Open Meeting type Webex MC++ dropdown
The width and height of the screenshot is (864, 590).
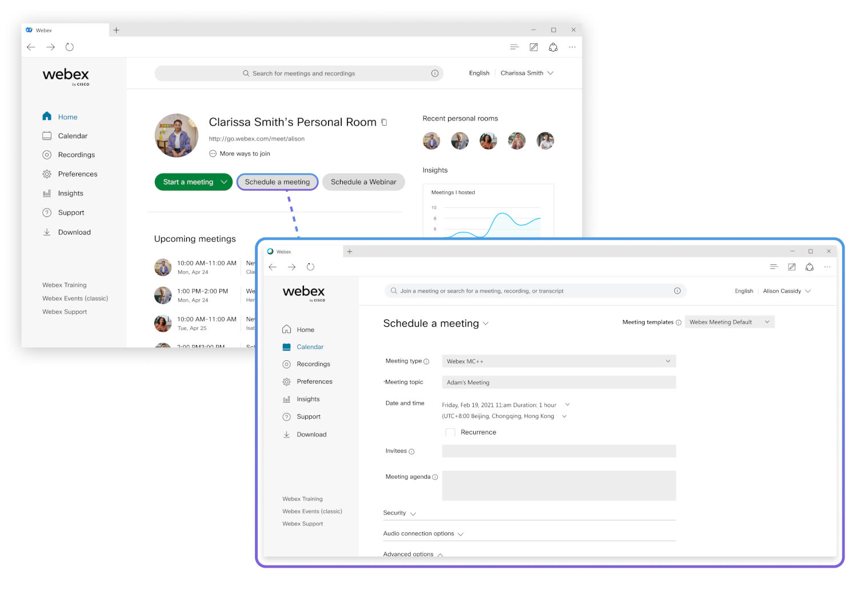click(558, 362)
